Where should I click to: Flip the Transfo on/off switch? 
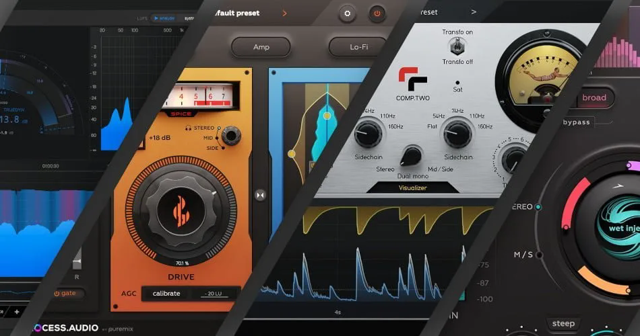pyautogui.click(x=457, y=46)
